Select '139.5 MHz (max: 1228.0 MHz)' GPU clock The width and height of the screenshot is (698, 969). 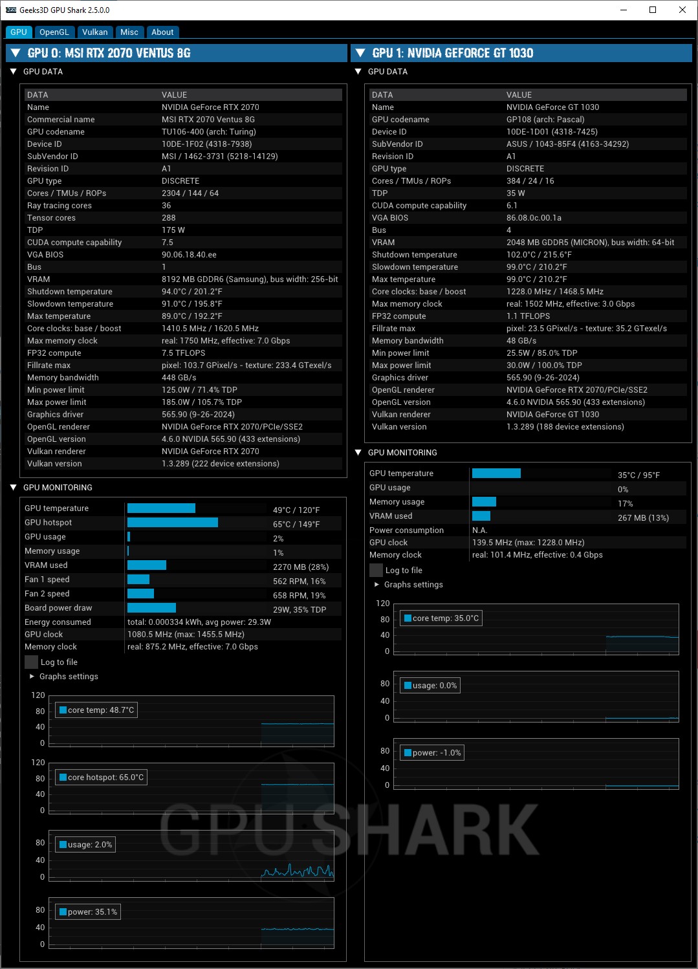529,543
